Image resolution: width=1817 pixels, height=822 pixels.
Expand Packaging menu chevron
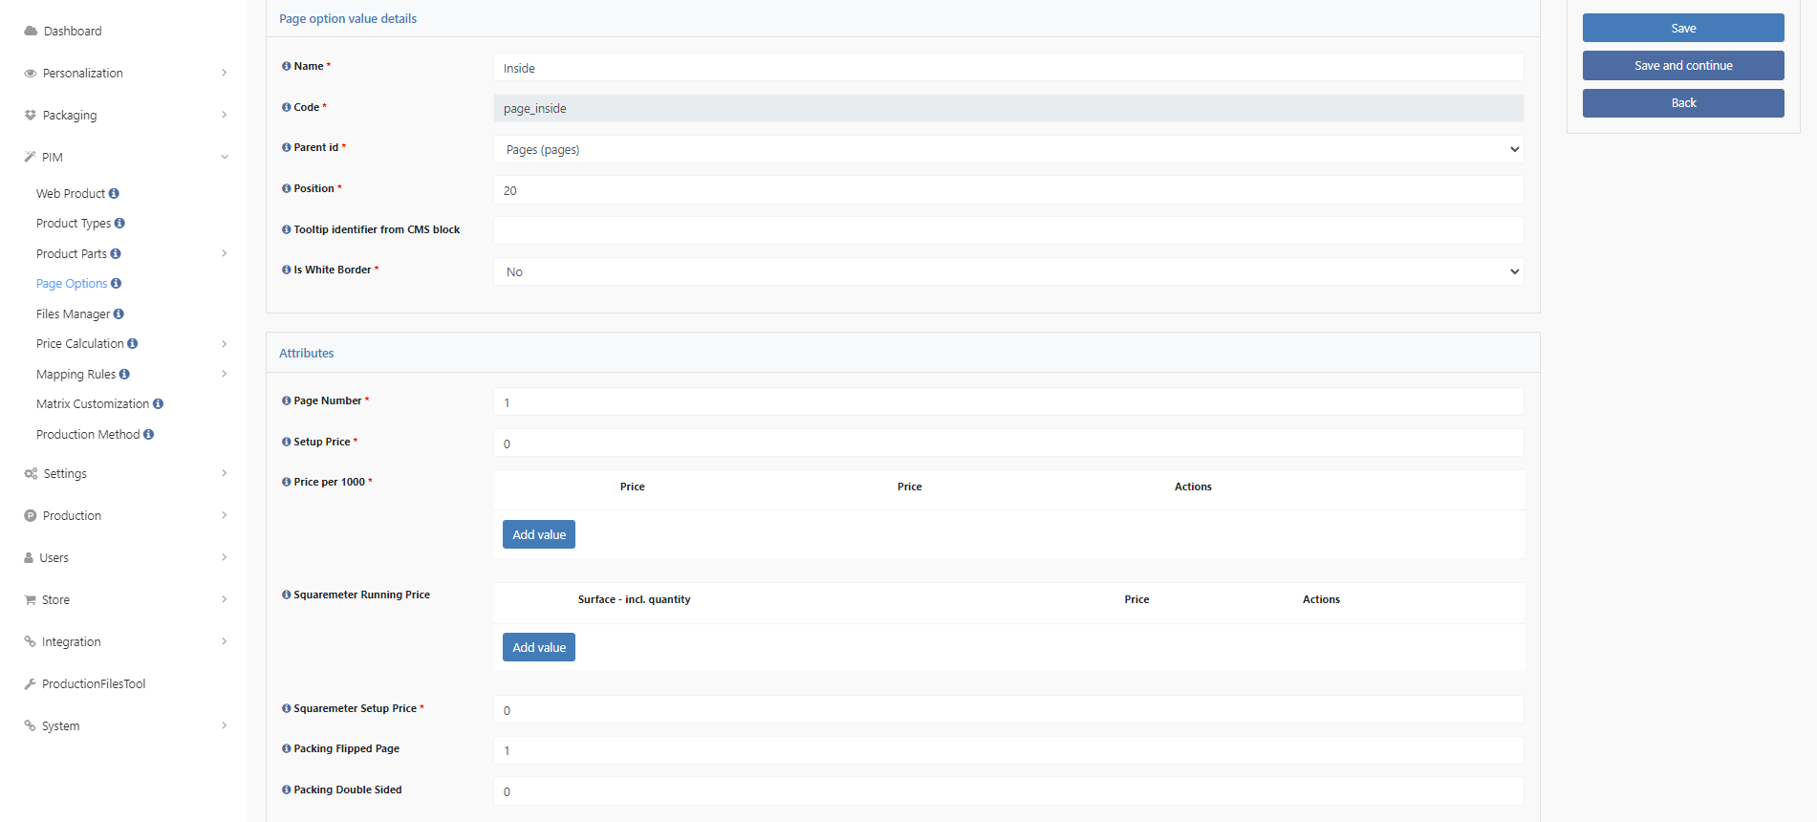click(225, 115)
